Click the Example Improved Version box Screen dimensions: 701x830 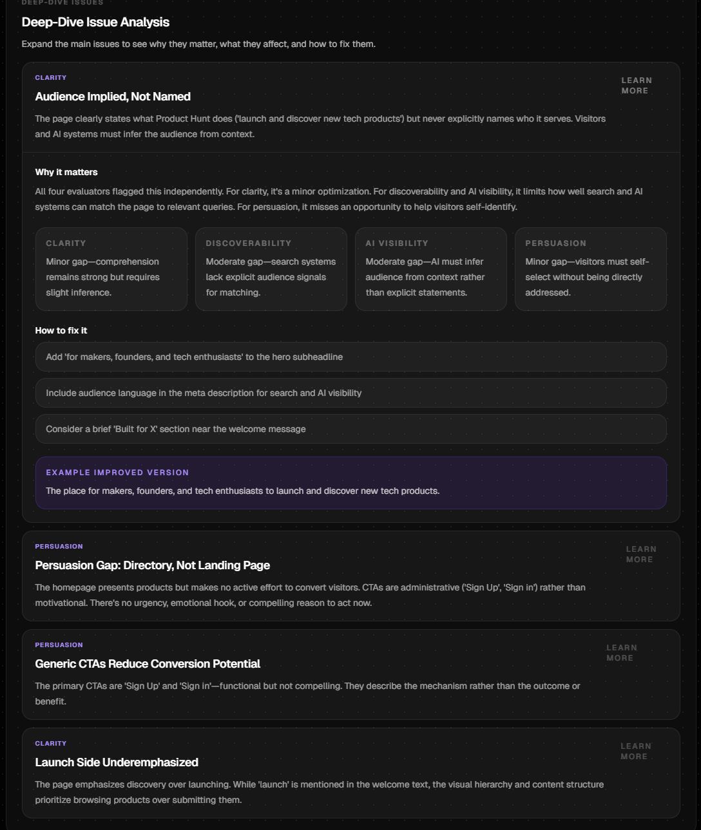pyautogui.click(x=350, y=483)
